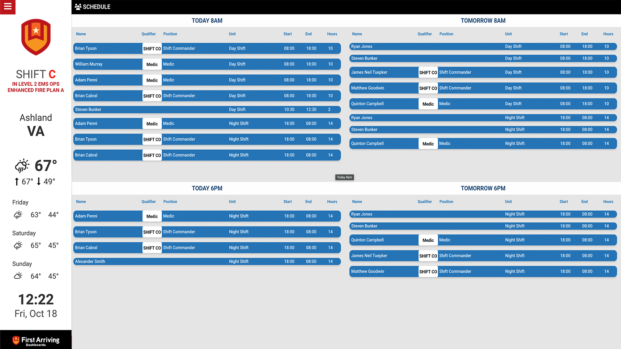Click Saturday forecast weather icon
Image resolution: width=621 pixels, height=349 pixels.
pos(18,246)
